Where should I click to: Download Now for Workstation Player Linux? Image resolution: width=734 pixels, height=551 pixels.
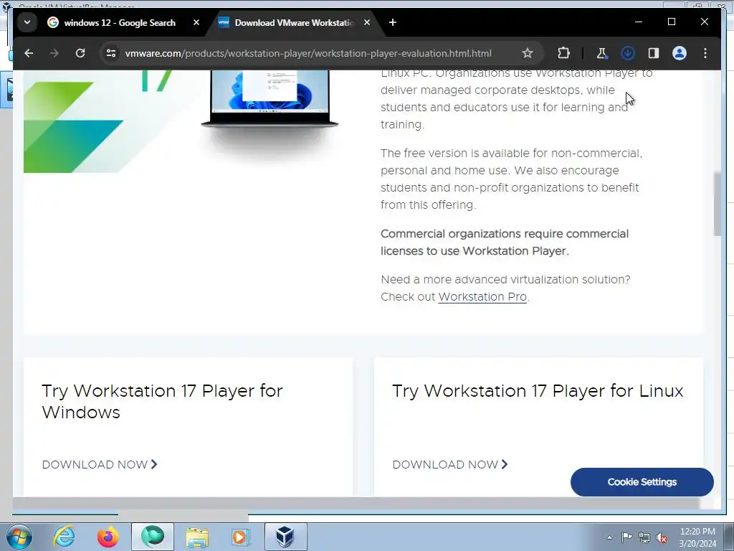(x=450, y=464)
